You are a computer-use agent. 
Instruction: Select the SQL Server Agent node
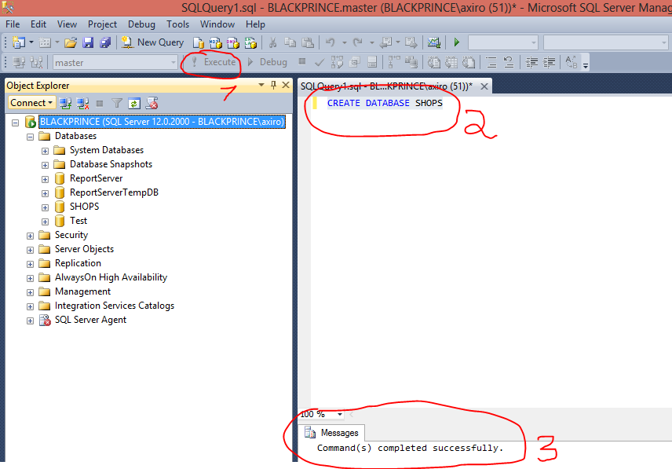[x=90, y=320]
